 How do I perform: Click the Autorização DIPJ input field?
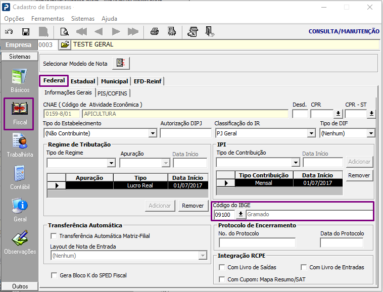pos(186,133)
